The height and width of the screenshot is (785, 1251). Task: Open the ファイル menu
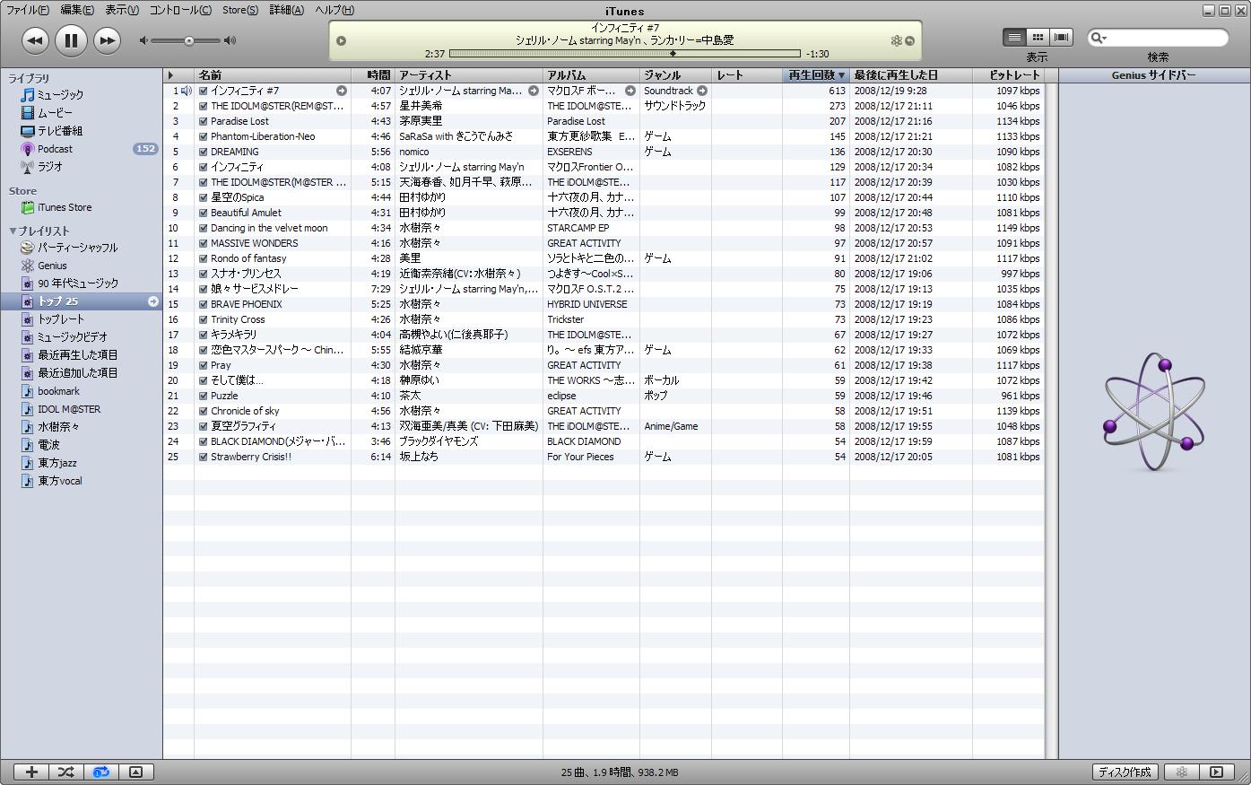[x=28, y=10]
